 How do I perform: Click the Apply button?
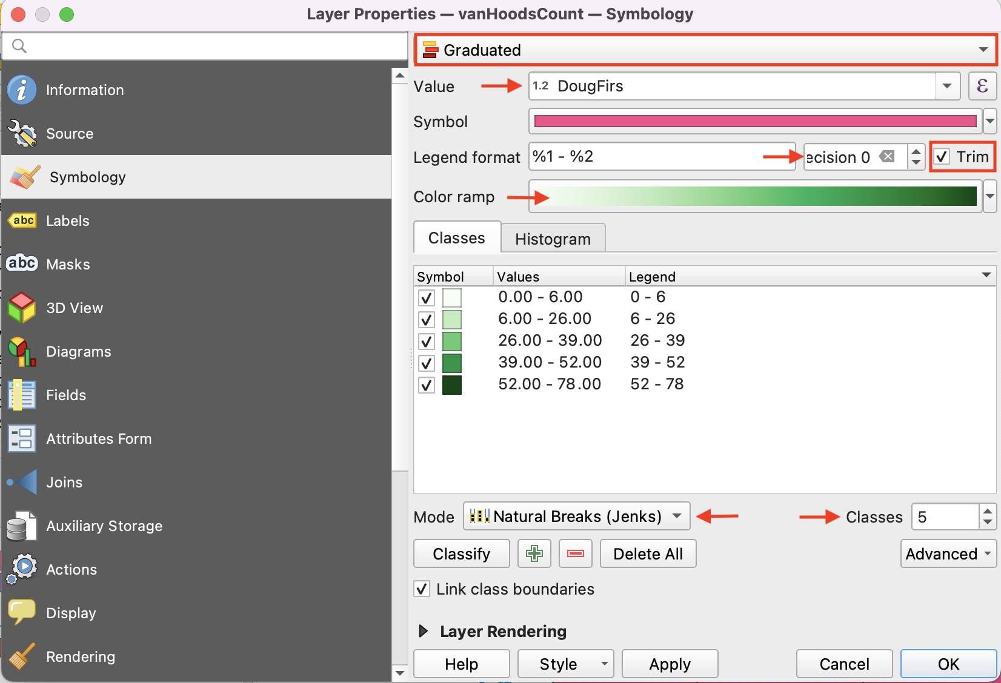pyautogui.click(x=670, y=664)
